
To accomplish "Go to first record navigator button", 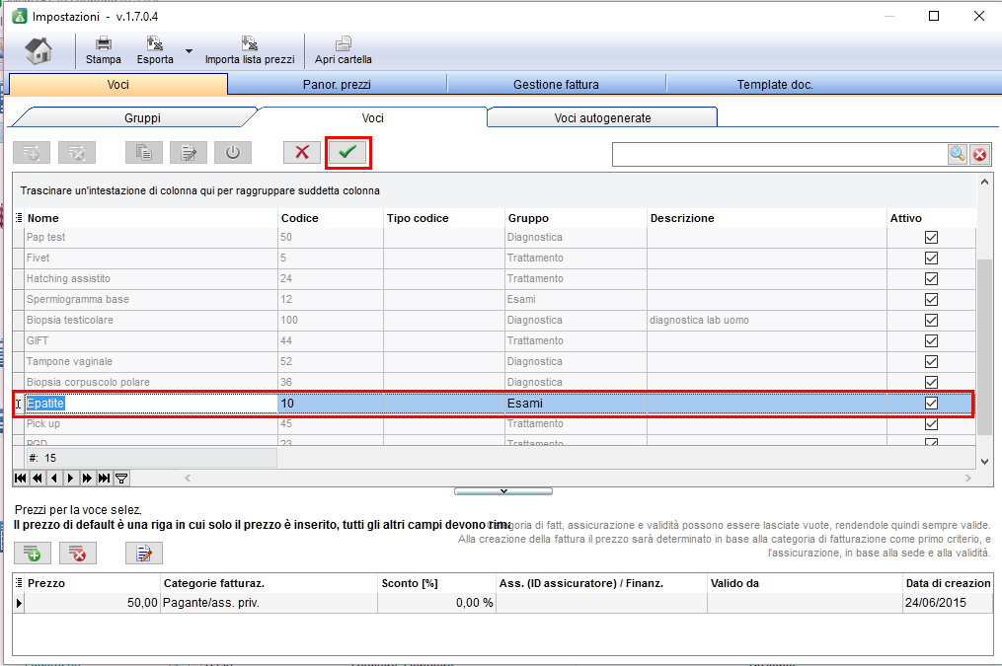I will click(21, 478).
